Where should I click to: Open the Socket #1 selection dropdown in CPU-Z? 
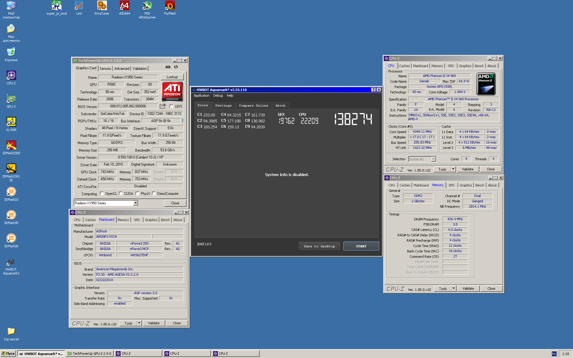(x=433, y=159)
